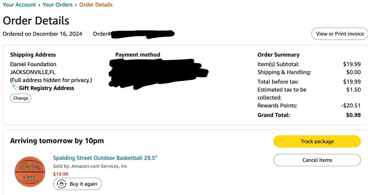The width and height of the screenshot is (368, 195).
Task: Click the Ordered on December 16, 2024 text
Action: coord(42,34)
